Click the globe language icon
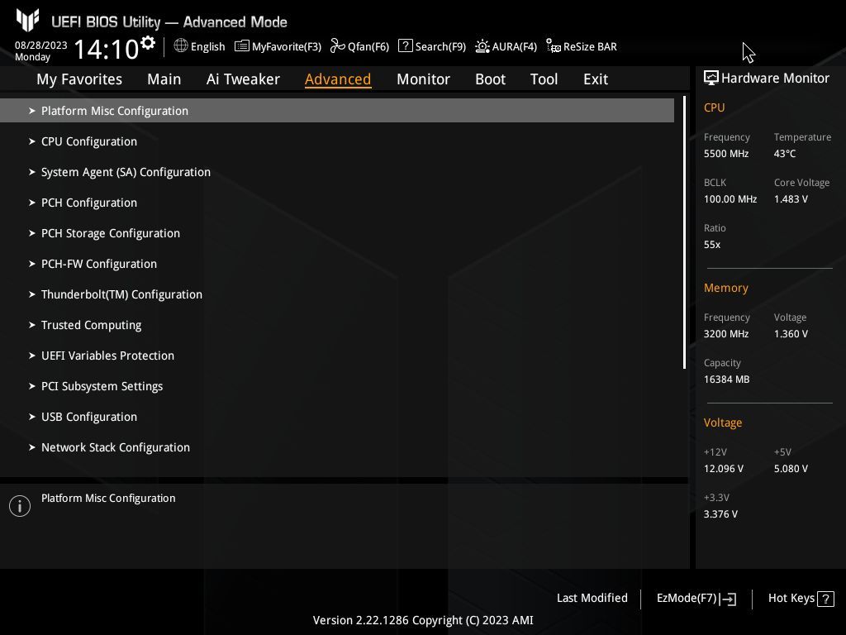The image size is (846, 635). (x=181, y=46)
